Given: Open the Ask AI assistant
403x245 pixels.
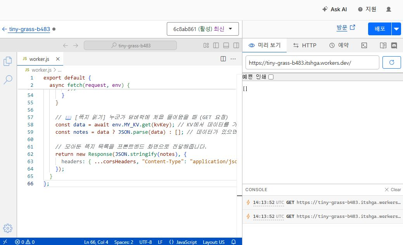Looking at the screenshot, I should 334,9.
